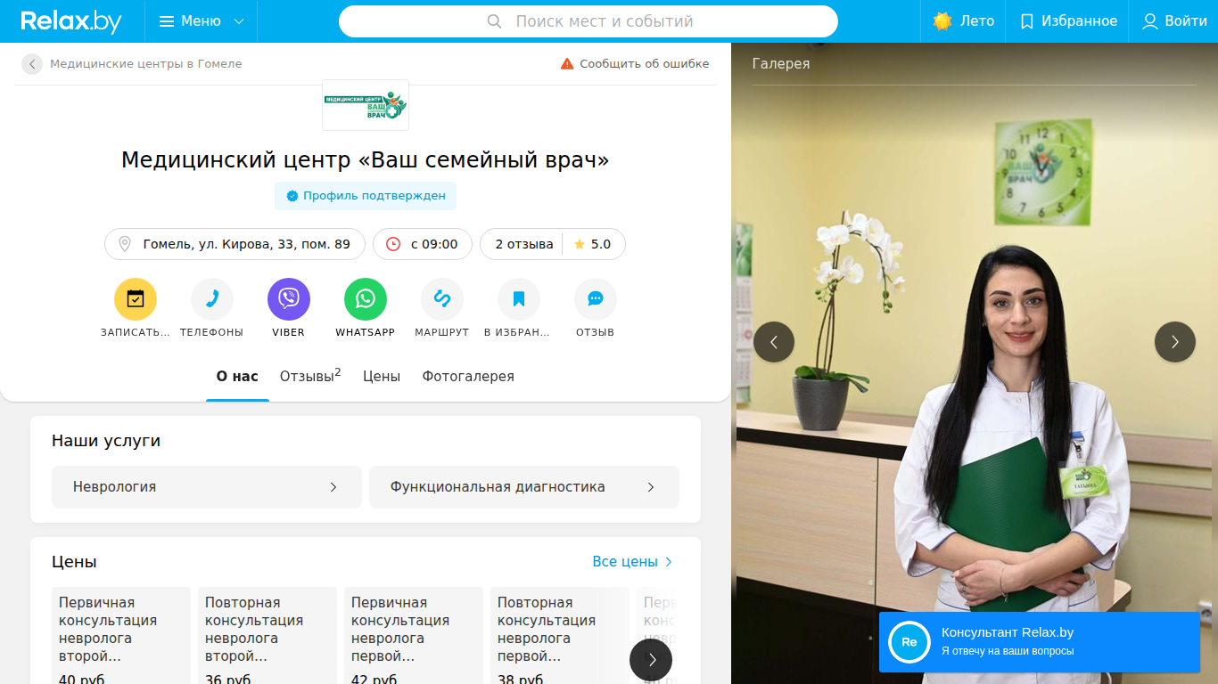The image size is (1218, 684).
Task: Contact via the green WhatsApp icon
Action: click(366, 299)
